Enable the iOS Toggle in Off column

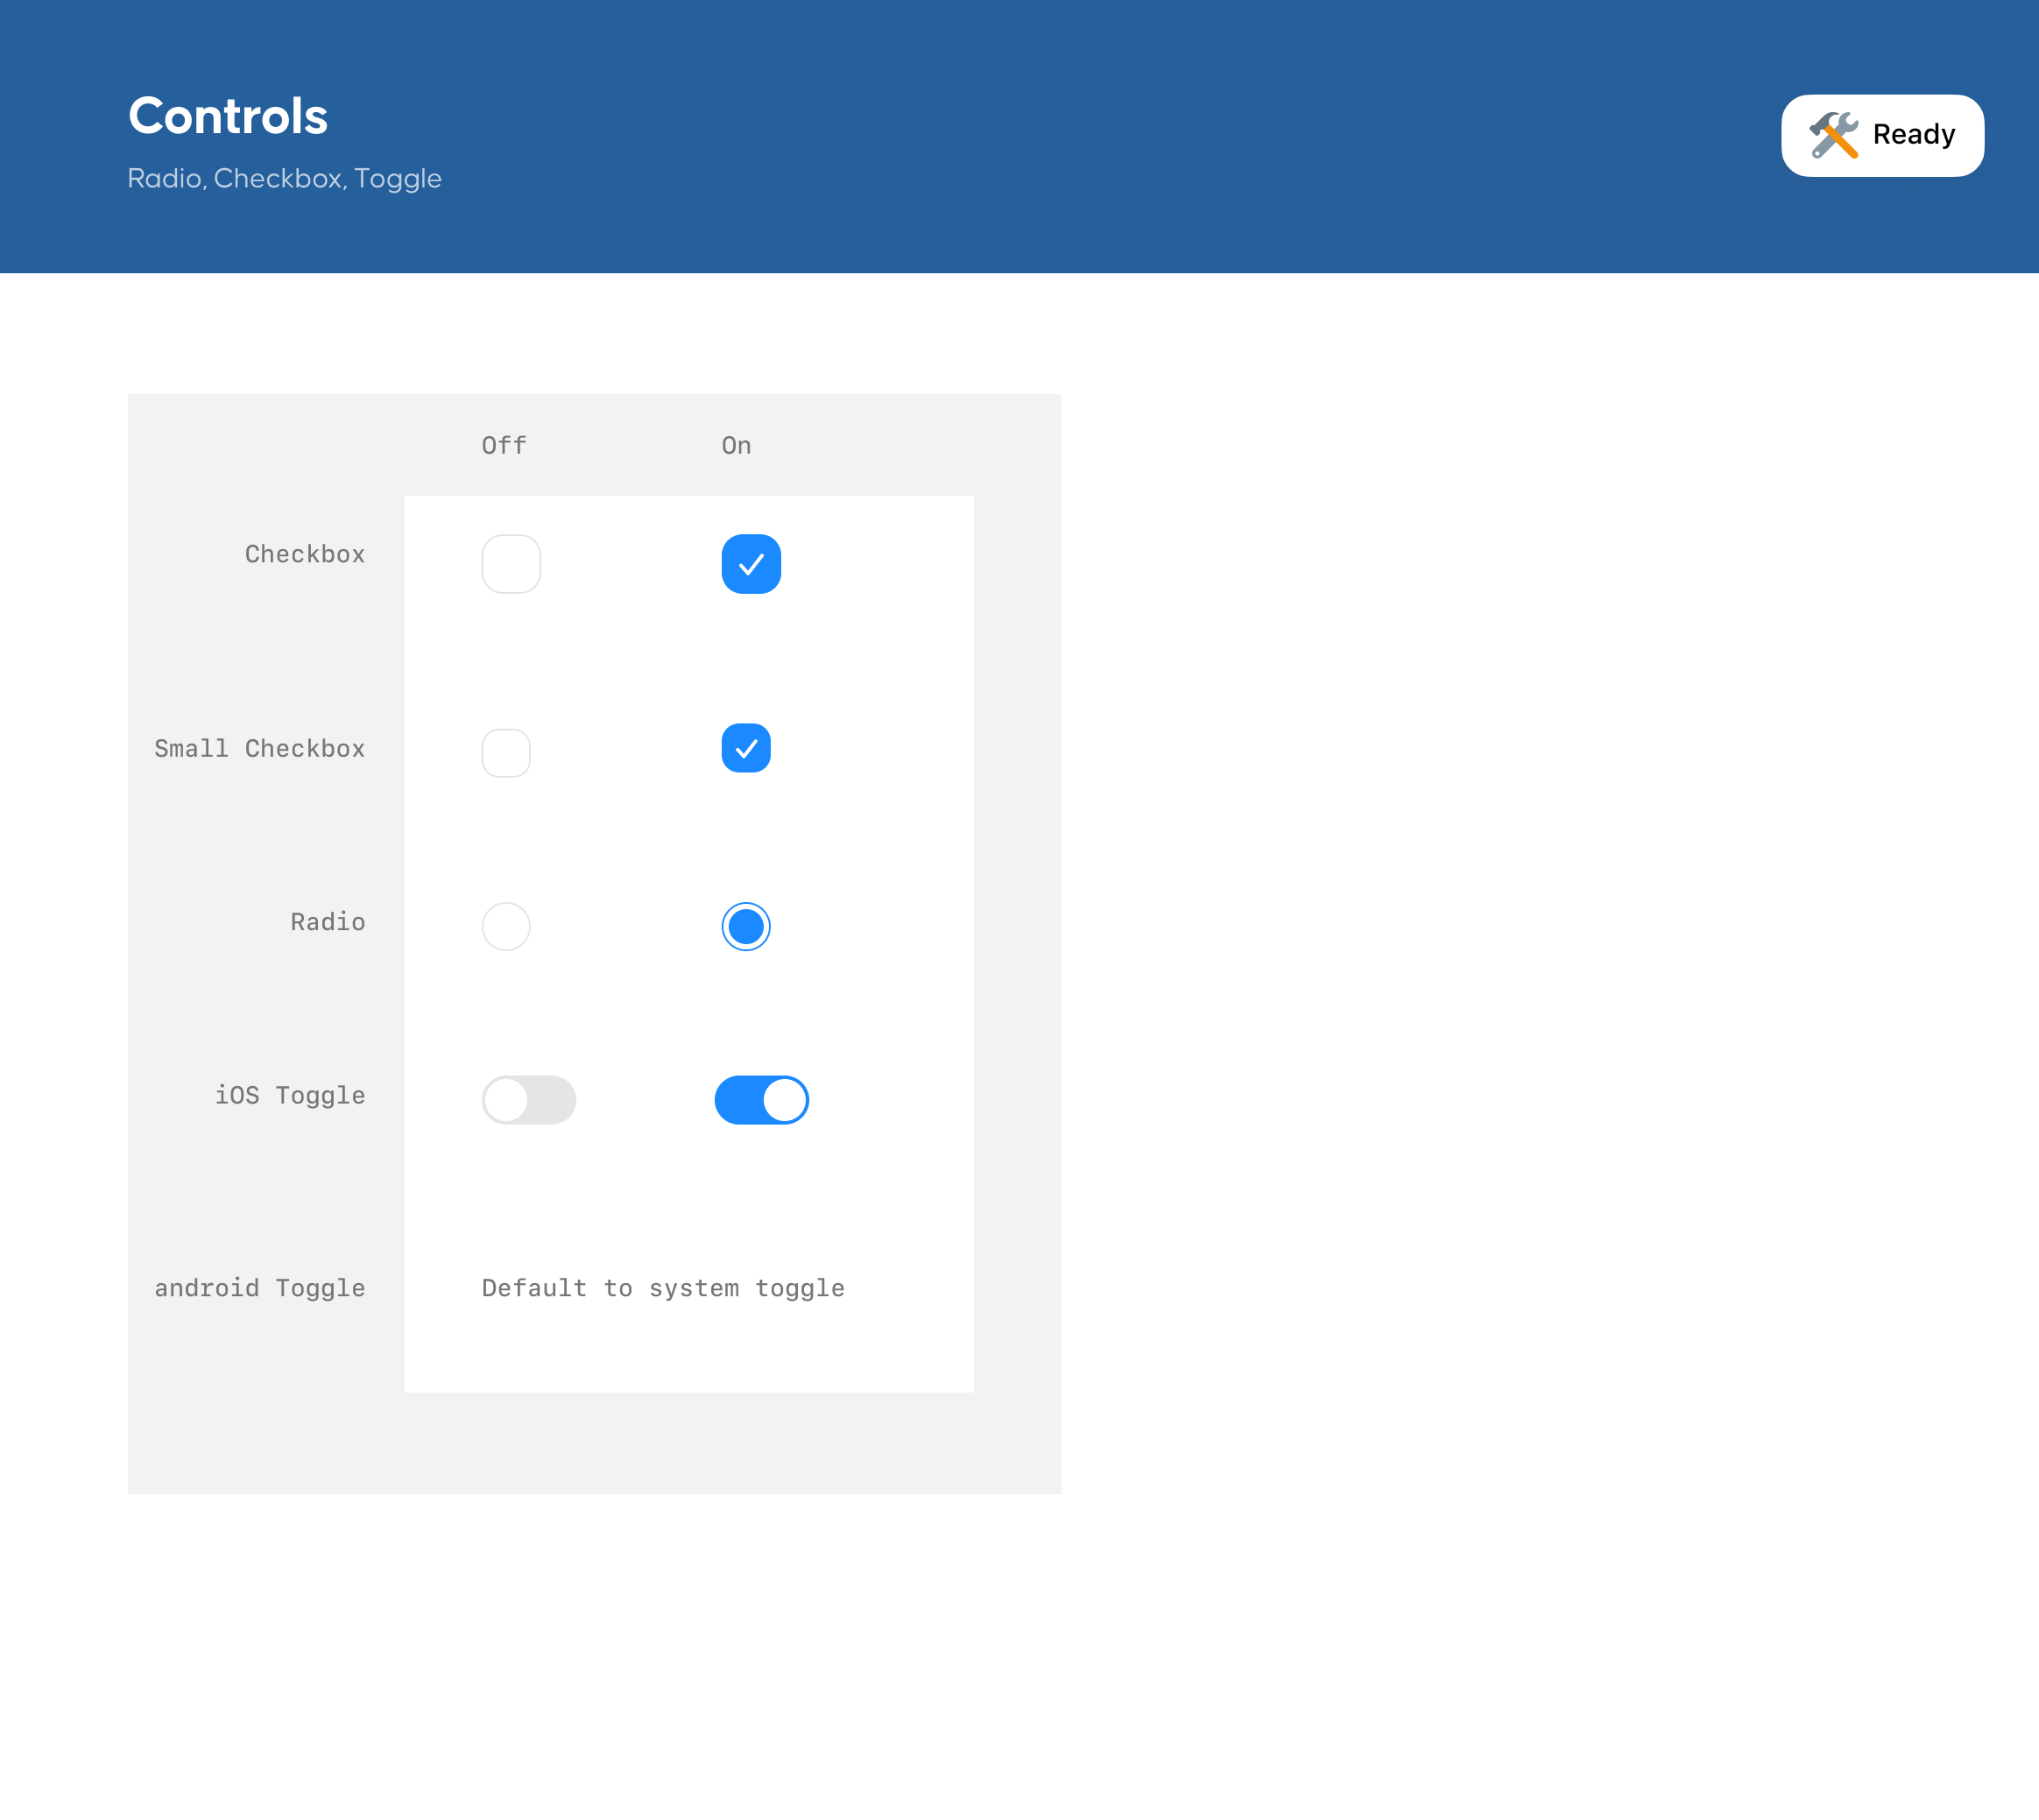pyautogui.click(x=529, y=1100)
